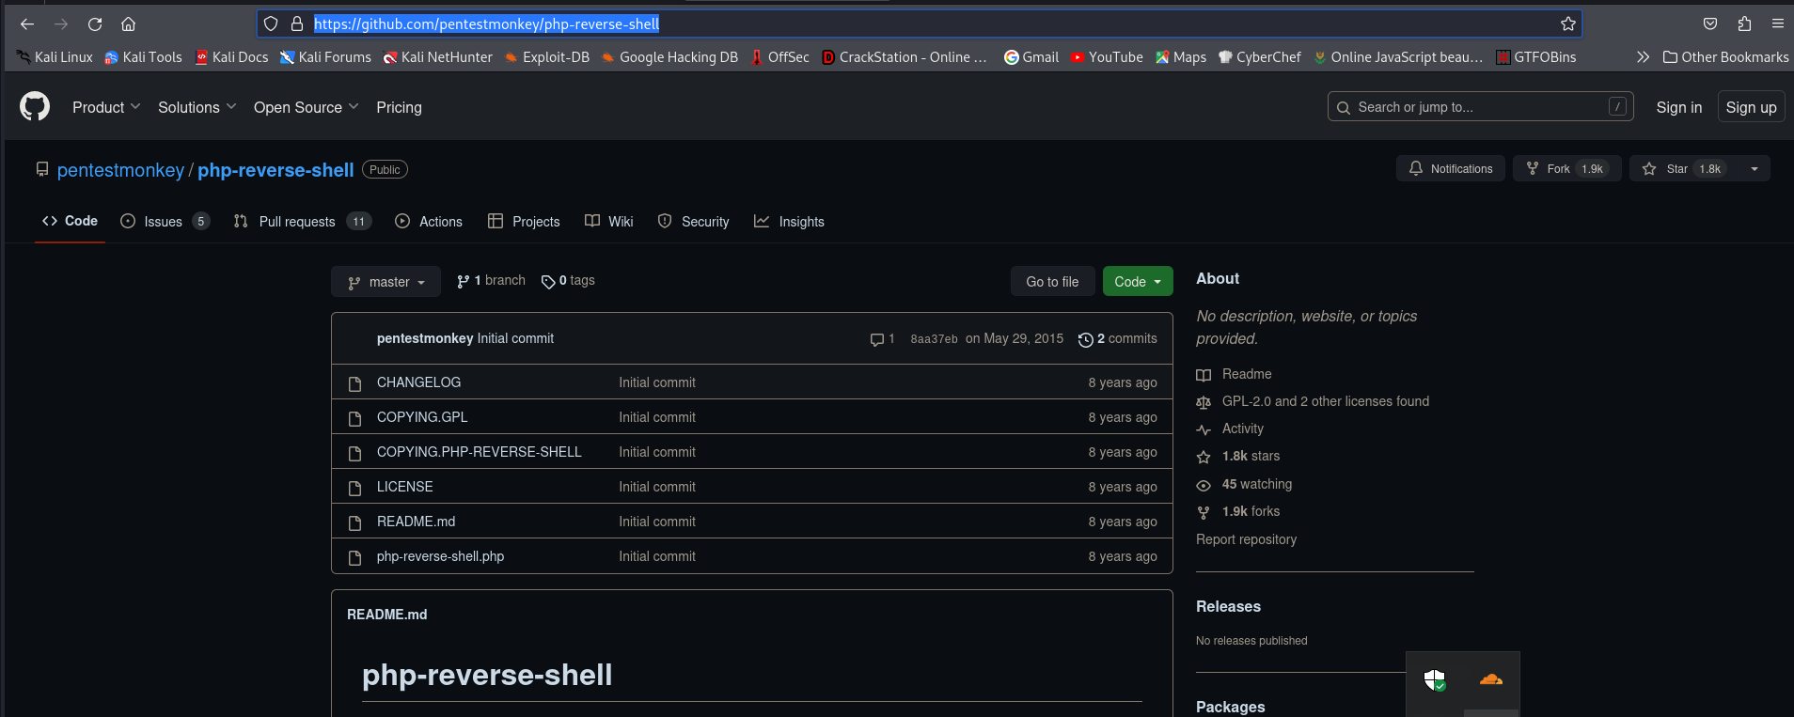Viewport: 1794px width, 717px height.
Task: View the 0 tags link
Action: tap(568, 281)
